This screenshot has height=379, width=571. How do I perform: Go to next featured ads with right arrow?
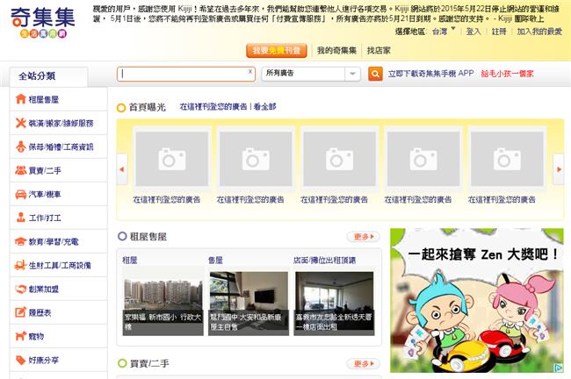click(558, 169)
